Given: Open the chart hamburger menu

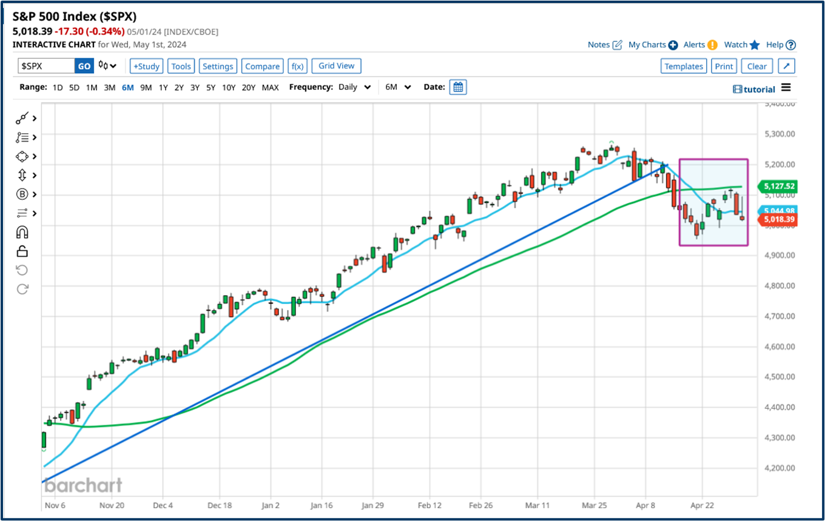Looking at the screenshot, I should click(787, 89).
